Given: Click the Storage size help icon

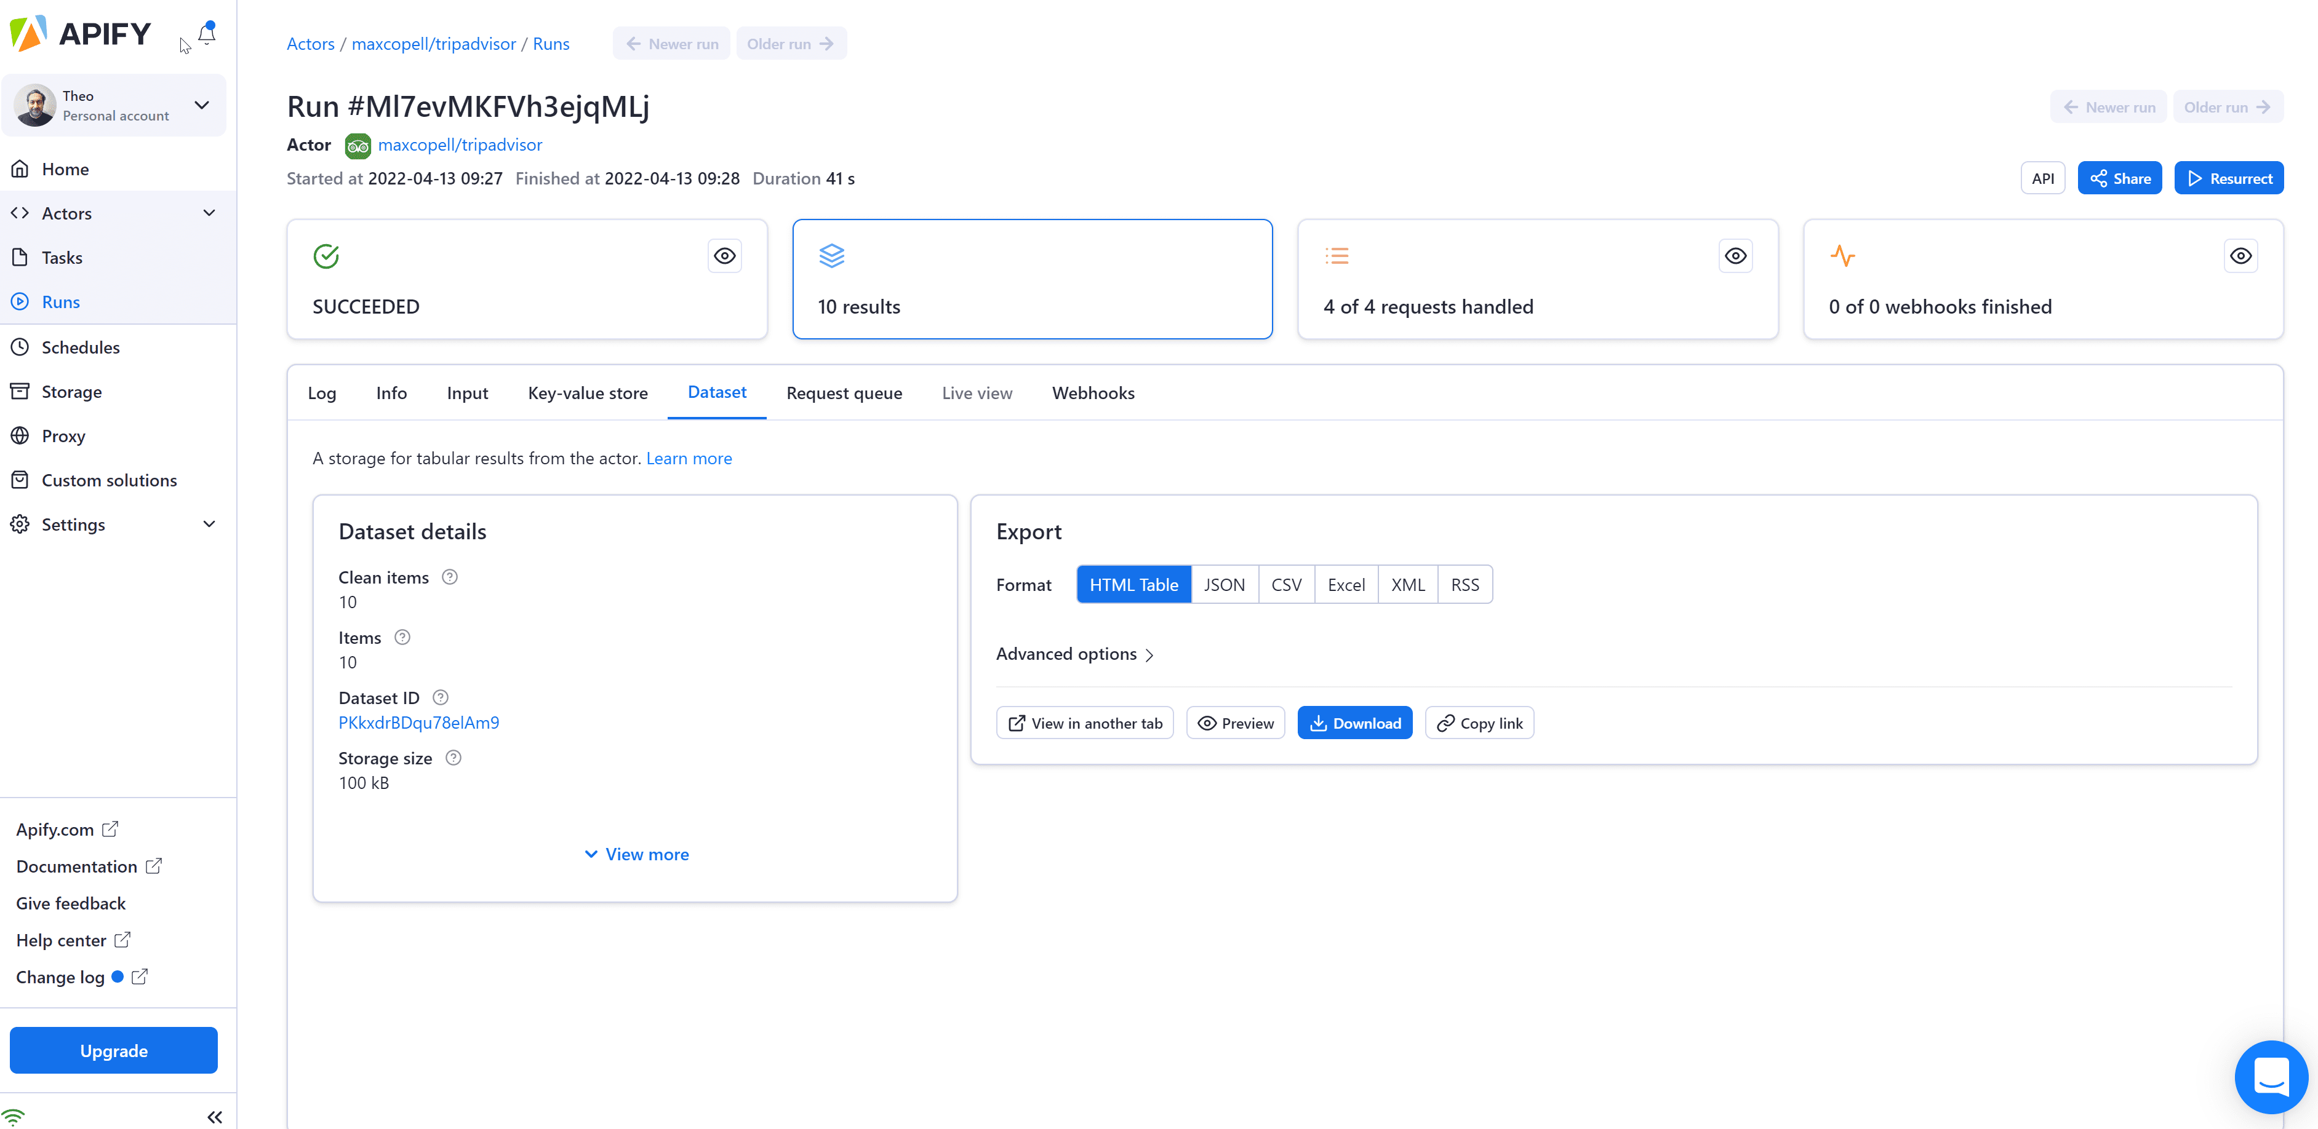Looking at the screenshot, I should (454, 758).
